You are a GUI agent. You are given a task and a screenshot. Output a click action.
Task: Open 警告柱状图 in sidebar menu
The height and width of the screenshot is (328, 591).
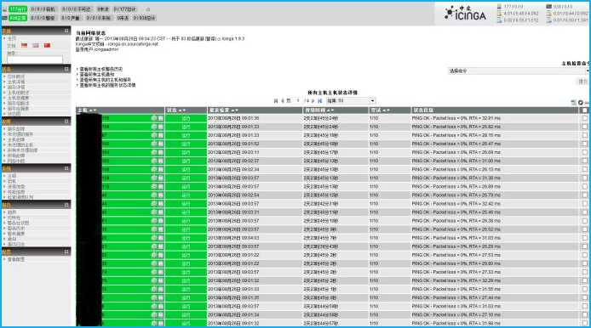18,223
